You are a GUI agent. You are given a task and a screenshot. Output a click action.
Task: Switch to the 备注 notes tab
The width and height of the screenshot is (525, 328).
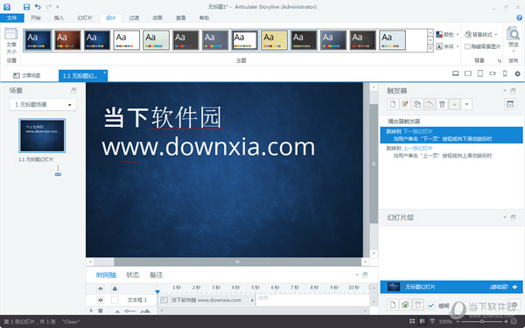click(x=156, y=276)
